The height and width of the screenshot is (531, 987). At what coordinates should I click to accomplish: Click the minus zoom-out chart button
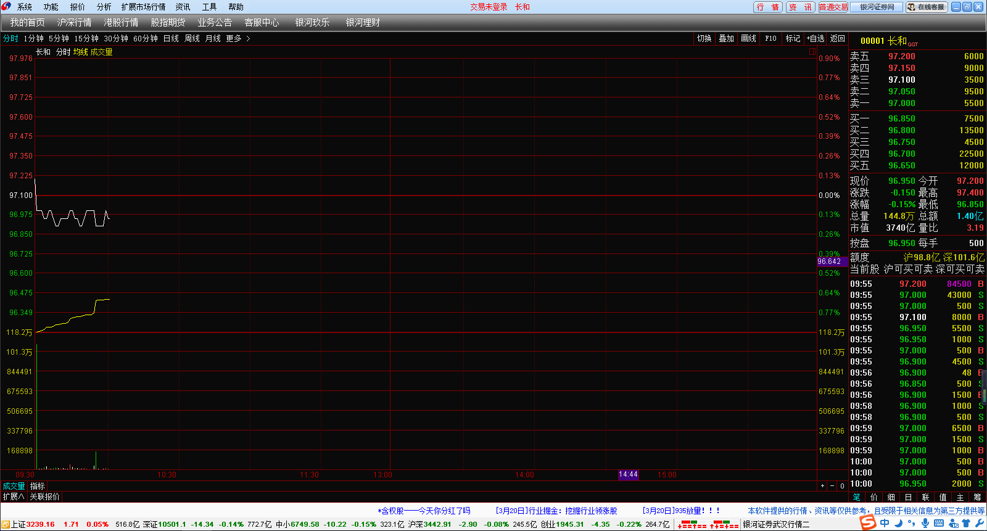(x=832, y=486)
